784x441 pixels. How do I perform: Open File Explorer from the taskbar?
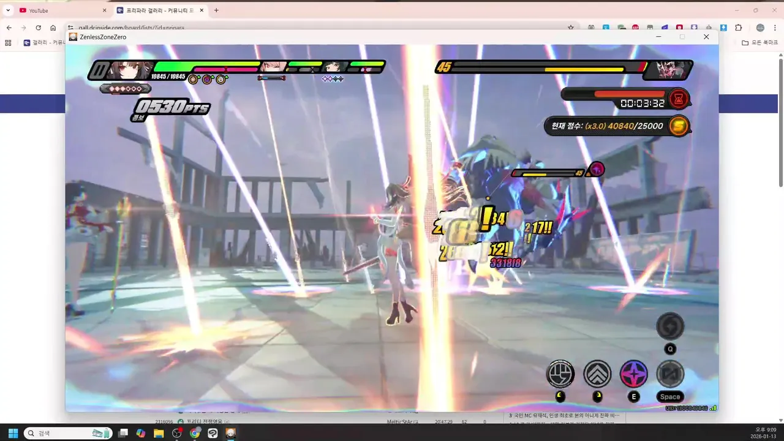[x=159, y=433]
